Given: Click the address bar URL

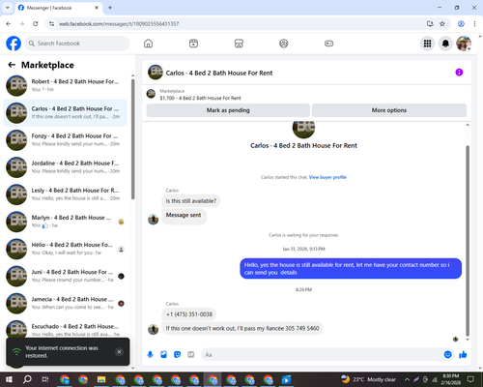Looking at the screenshot, I should point(119,24).
